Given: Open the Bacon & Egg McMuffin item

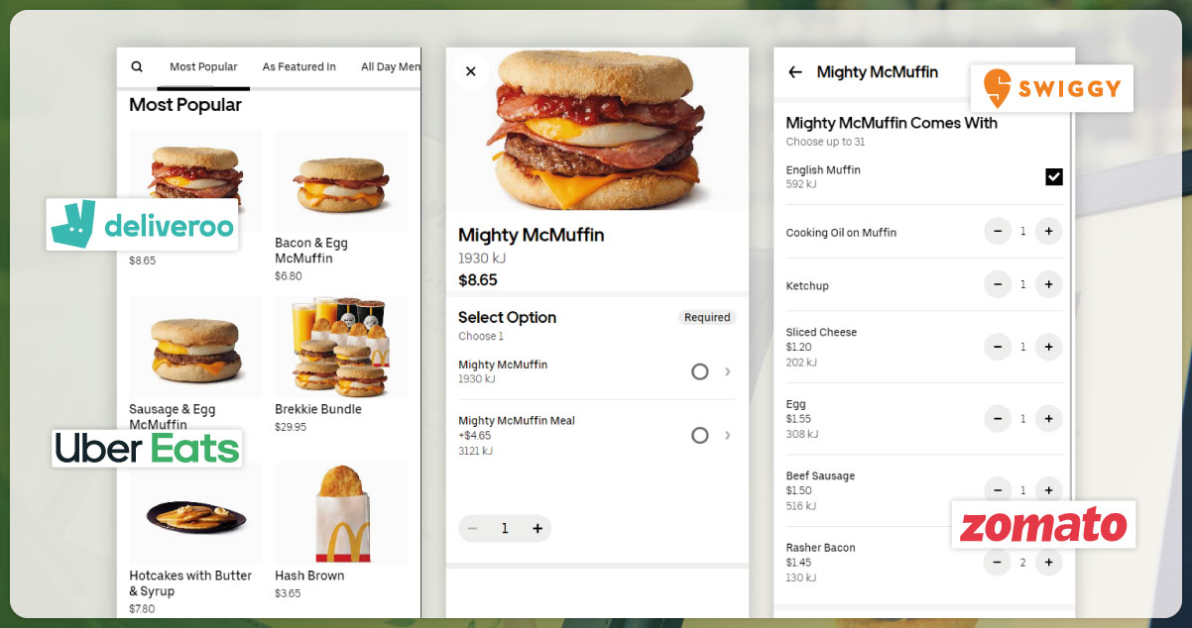Looking at the screenshot, I should (341, 206).
